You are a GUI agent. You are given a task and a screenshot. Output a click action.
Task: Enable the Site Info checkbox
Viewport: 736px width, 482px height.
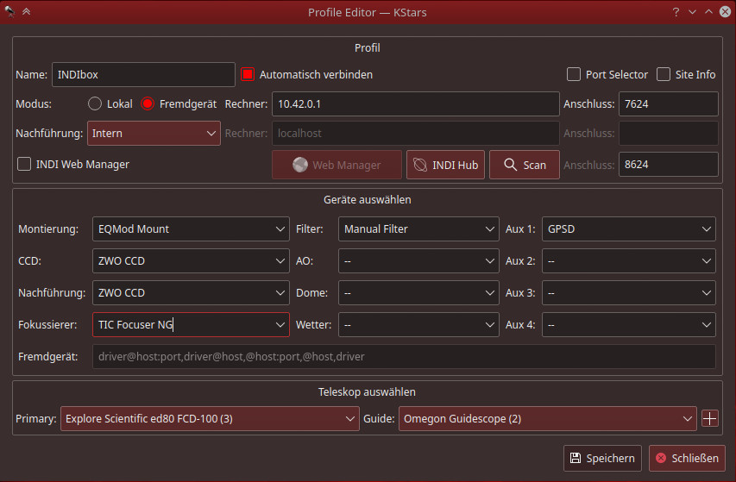pyautogui.click(x=664, y=75)
